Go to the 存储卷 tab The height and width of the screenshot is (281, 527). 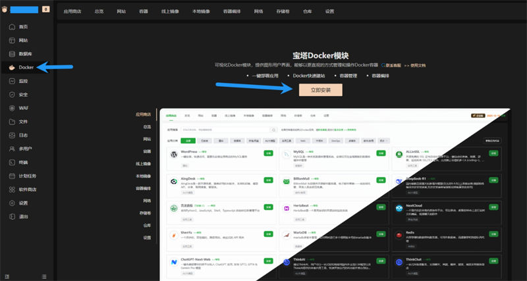point(286,11)
